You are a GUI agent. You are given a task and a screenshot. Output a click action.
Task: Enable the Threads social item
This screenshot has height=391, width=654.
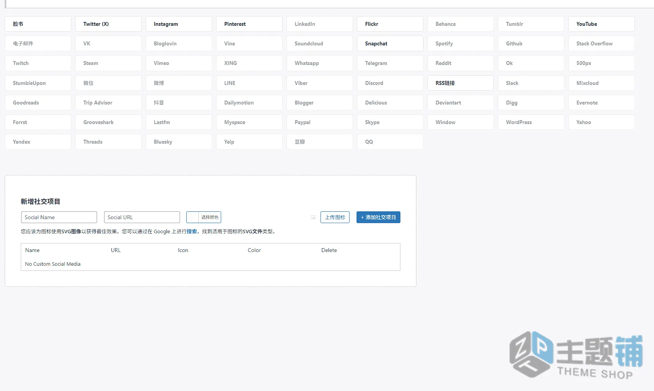pyautogui.click(x=108, y=142)
